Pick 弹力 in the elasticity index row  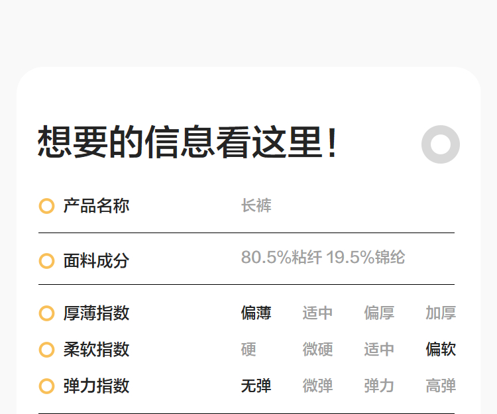tap(379, 386)
